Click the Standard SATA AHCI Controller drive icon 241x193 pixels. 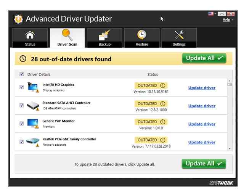point(33,106)
